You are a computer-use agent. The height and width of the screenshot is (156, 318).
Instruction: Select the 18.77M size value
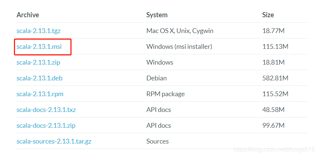point(273,31)
